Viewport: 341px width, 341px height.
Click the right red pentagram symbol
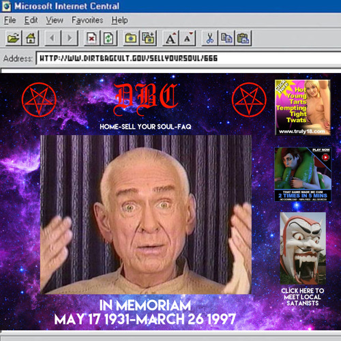(x=249, y=100)
